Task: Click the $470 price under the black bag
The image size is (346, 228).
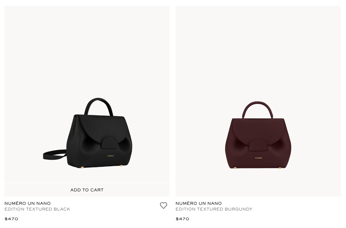Action: coord(11,219)
